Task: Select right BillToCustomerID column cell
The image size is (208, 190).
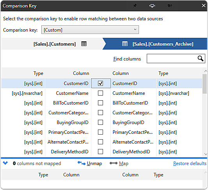Action: [133, 103]
